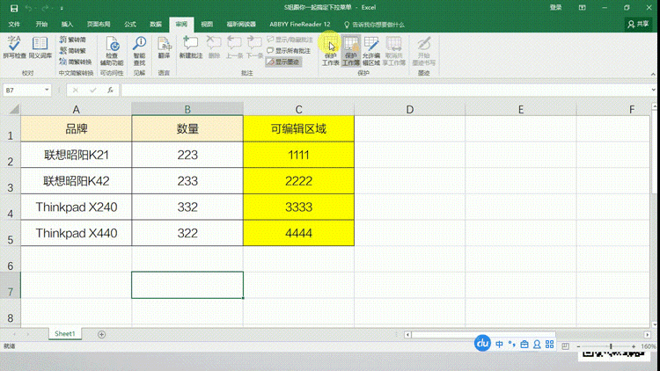The image size is (660, 371).
Task: Click the Baidu input method du icon
Action: click(482, 344)
